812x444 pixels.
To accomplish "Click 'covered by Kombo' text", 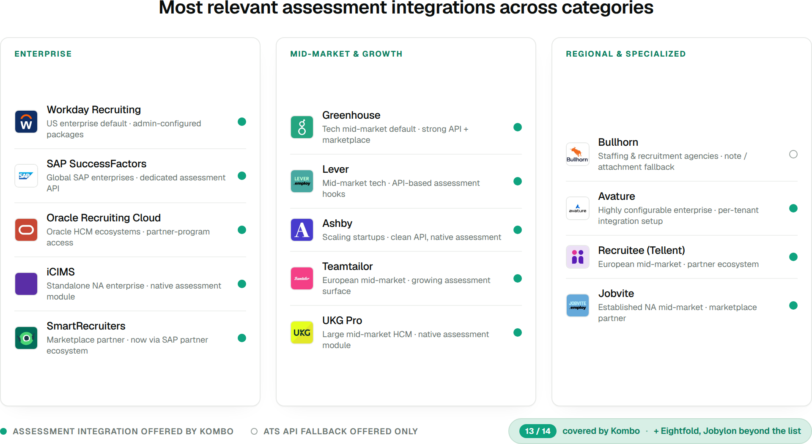I will (x=601, y=431).
